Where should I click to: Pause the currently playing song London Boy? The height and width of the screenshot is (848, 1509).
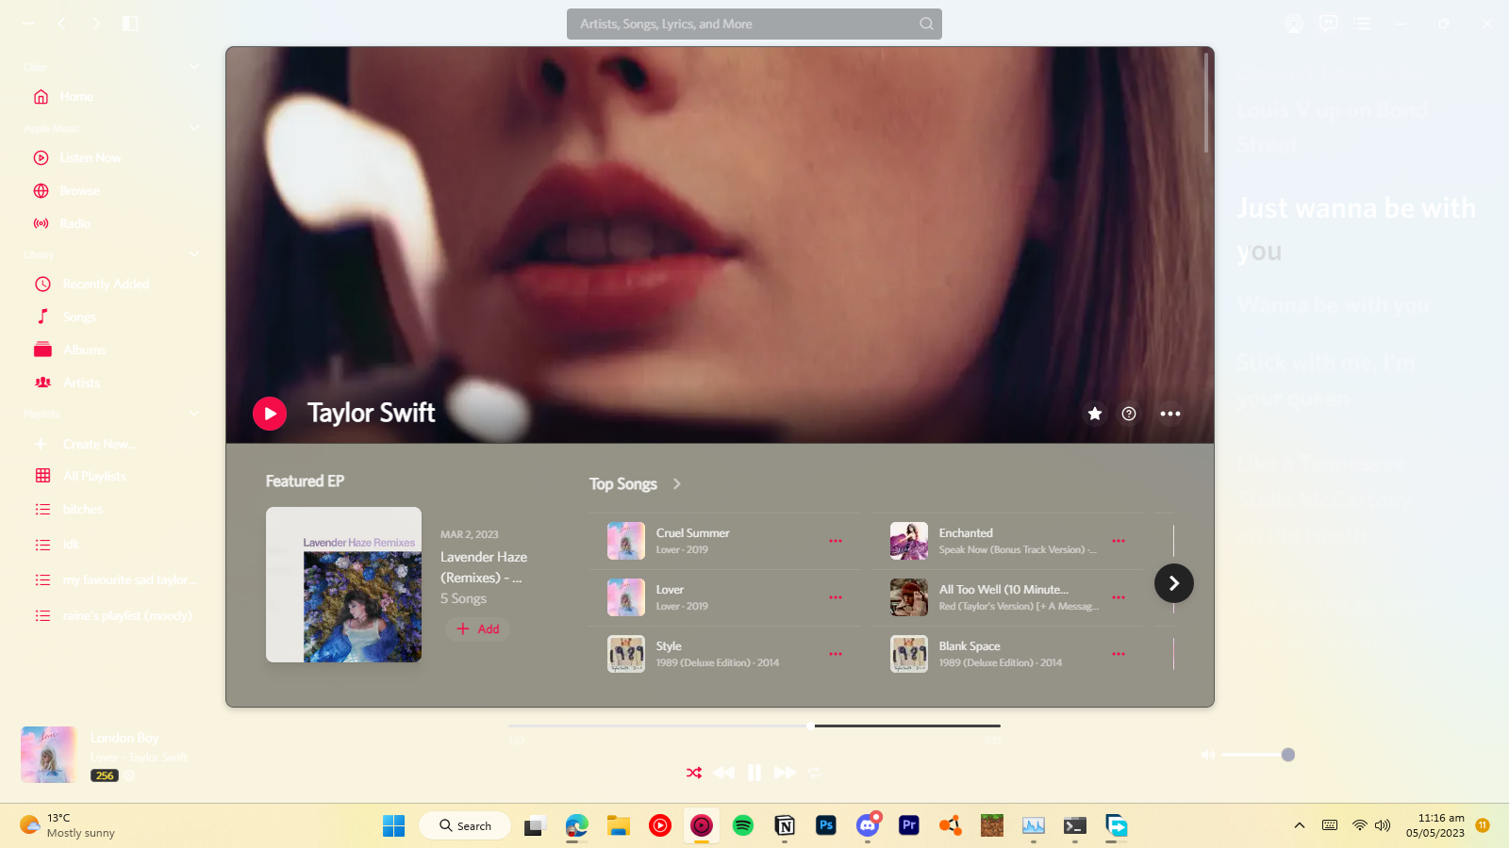point(754,773)
